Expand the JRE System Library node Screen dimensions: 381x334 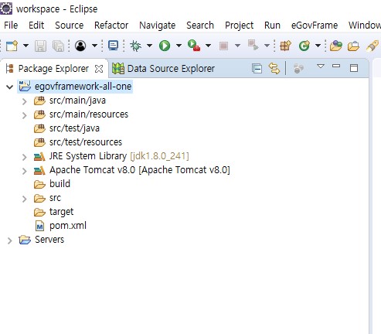[x=25, y=157]
